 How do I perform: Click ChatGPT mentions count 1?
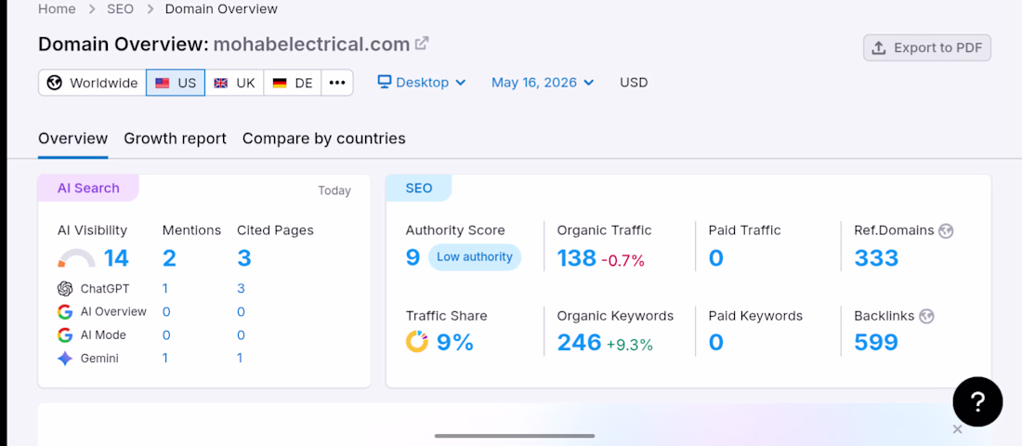tap(165, 288)
